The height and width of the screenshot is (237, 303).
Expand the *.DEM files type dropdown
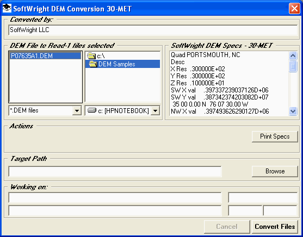point(77,111)
